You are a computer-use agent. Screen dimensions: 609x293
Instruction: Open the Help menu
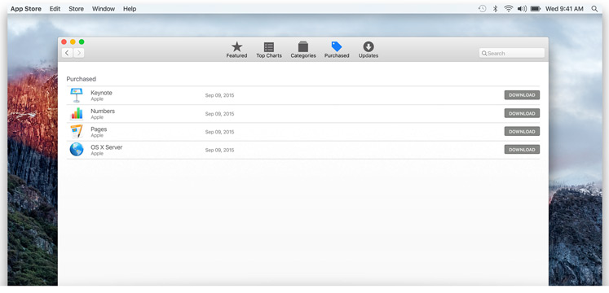click(130, 8)
